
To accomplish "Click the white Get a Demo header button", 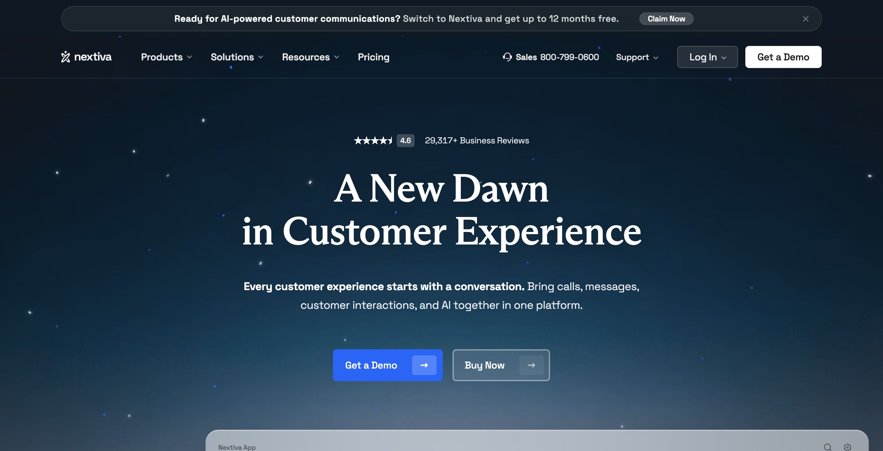I will [x=783, y=57].
